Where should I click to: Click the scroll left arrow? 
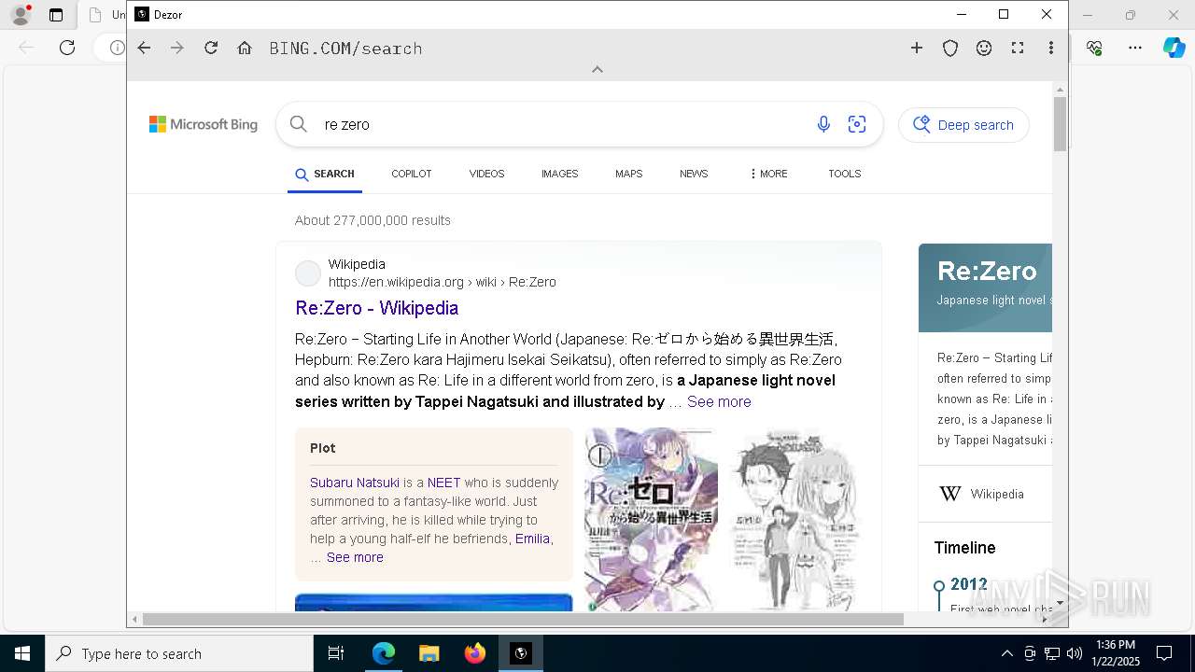tap(135, 619)
